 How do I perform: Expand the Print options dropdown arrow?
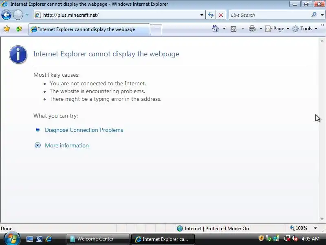(261, 29)
